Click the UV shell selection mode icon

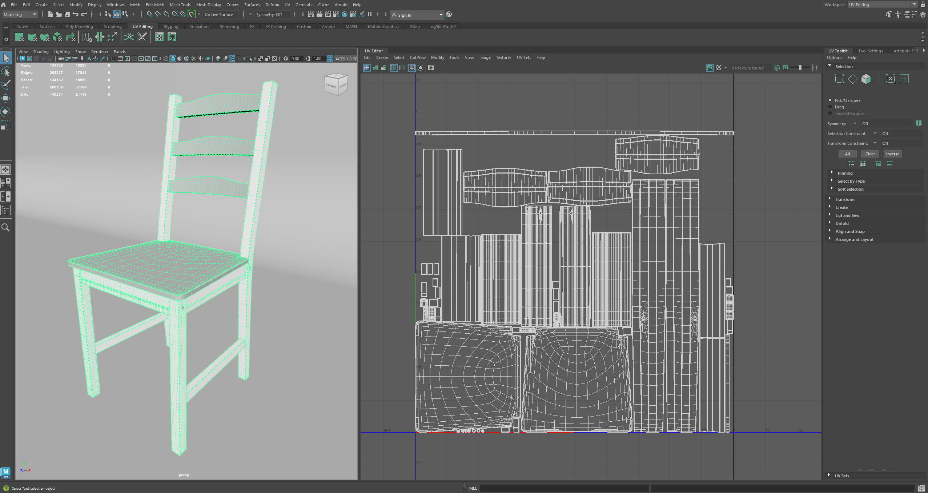coord(904,79)
